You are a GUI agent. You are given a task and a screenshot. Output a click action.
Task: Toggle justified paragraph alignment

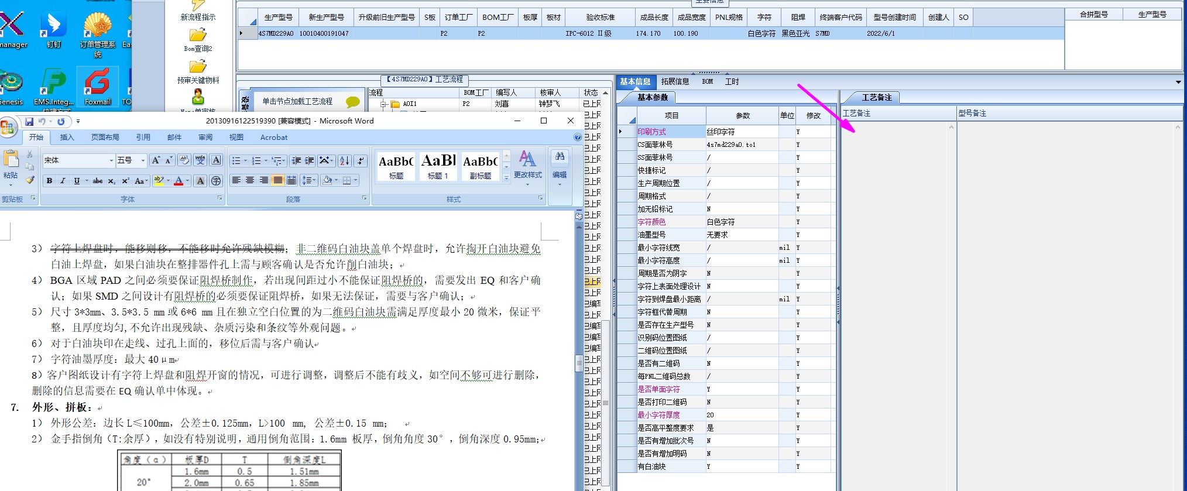[x=277, y=180]
